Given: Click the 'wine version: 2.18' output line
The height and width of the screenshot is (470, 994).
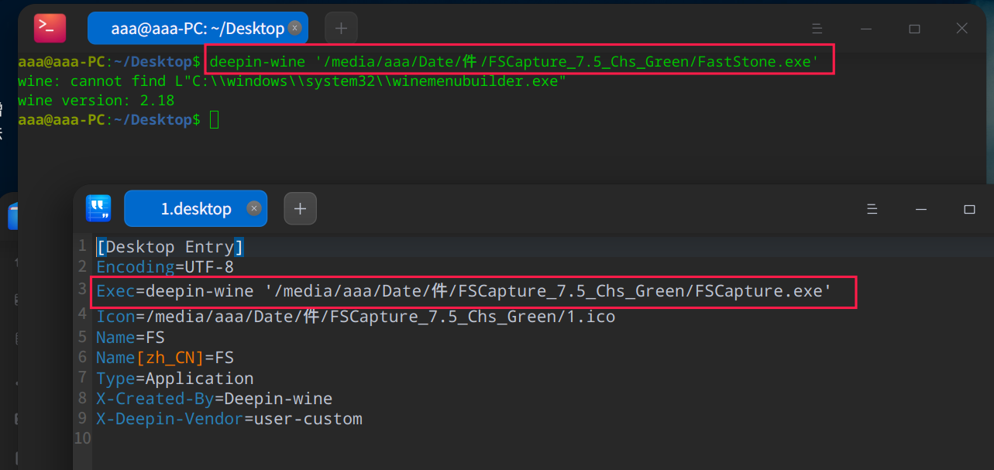Looking at the screenshot, I should 96,100.
